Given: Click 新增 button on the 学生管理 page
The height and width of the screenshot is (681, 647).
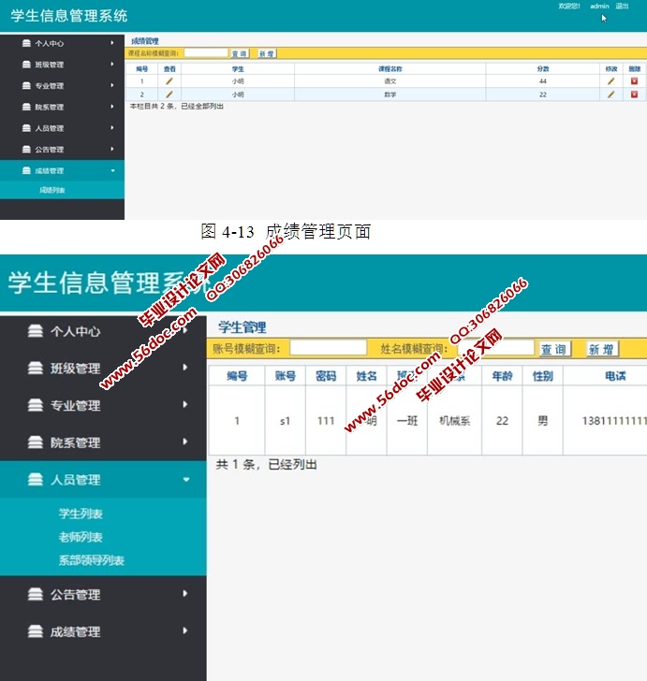Looking at the screenshot, I should (601, 349).
